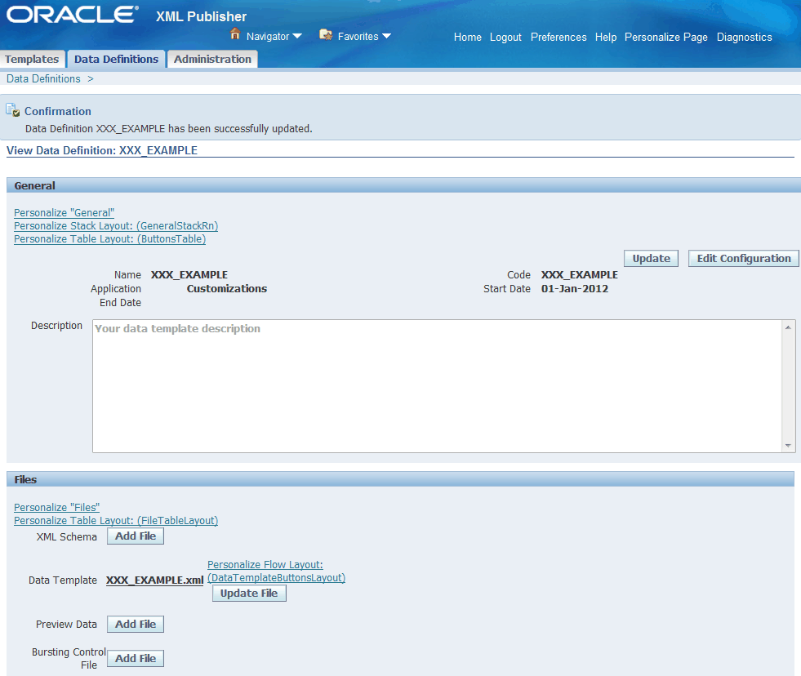Click Add File for Bursting Control File

point(136,658)
